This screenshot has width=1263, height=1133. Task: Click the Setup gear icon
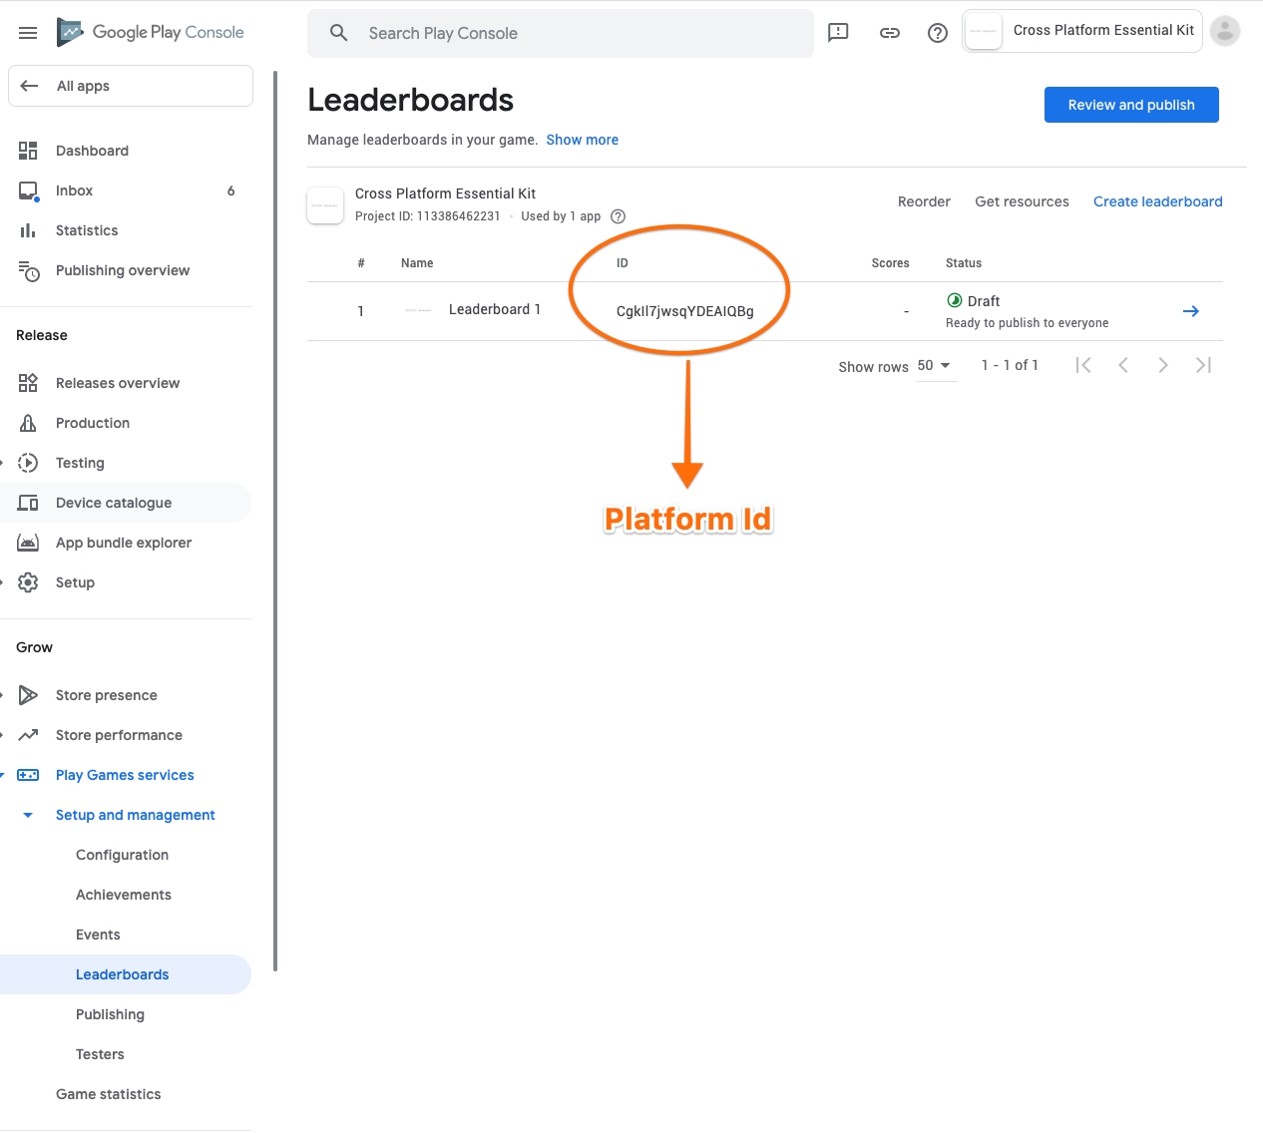click(x=28, y=582)
